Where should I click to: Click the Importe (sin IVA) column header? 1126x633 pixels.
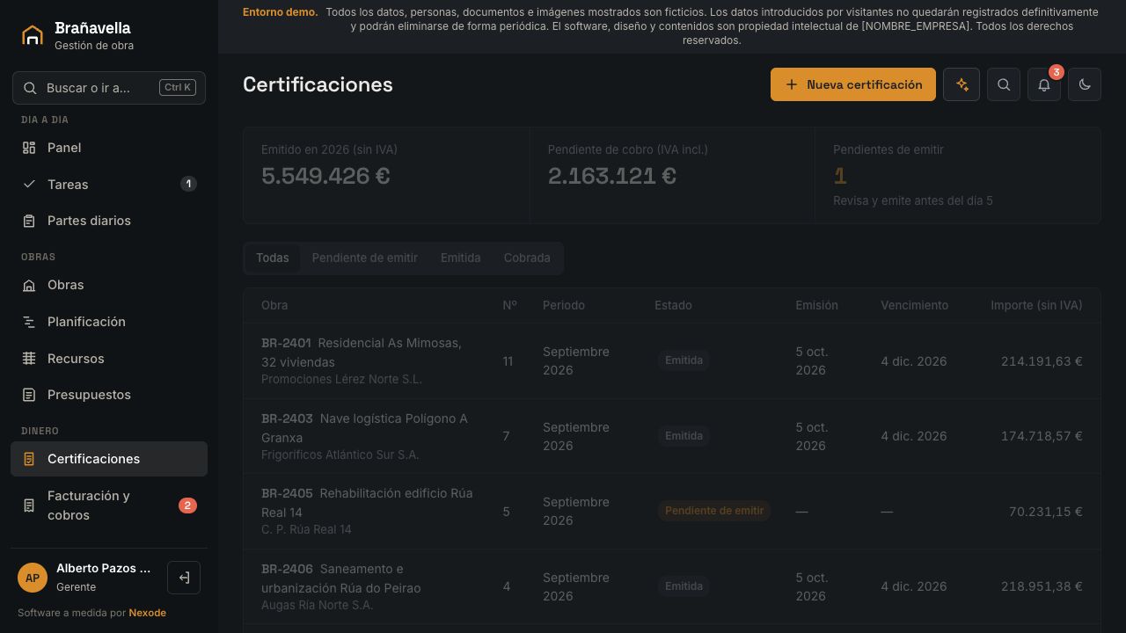point(1036,305)
